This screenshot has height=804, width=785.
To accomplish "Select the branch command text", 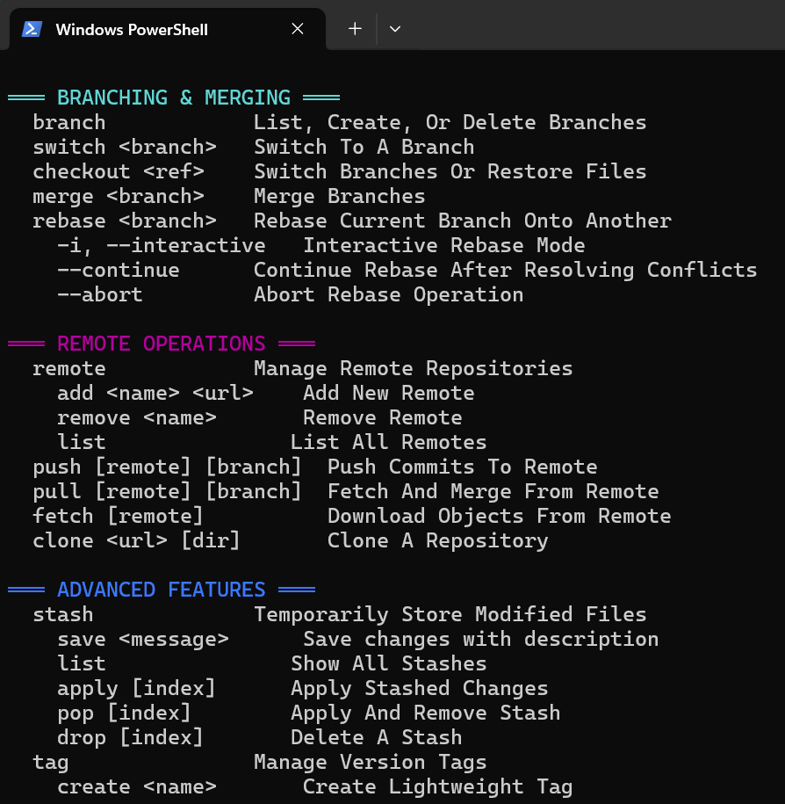I will click(68, 122).
